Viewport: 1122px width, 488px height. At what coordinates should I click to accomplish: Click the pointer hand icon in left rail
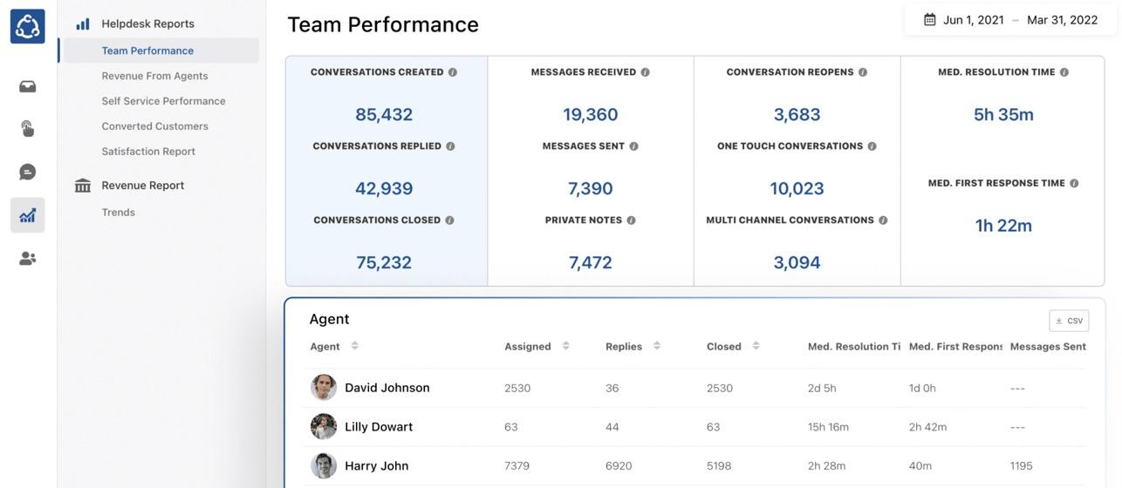click(x=27, y=129)
